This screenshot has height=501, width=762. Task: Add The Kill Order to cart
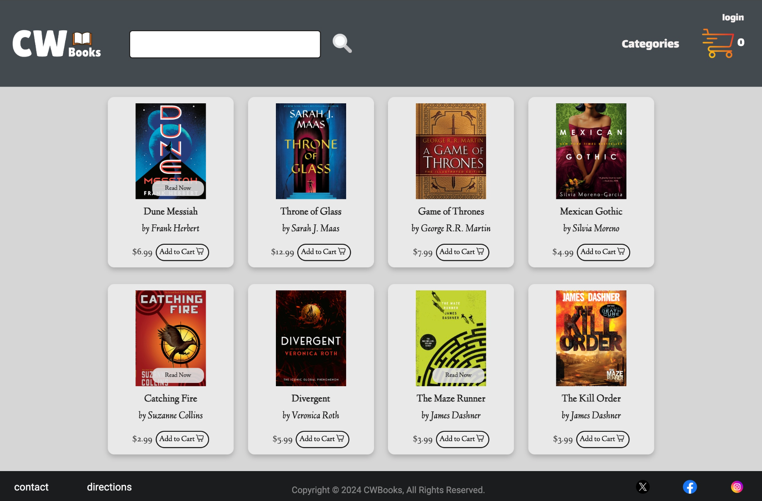pyautogui.click(x=602, y=439)
